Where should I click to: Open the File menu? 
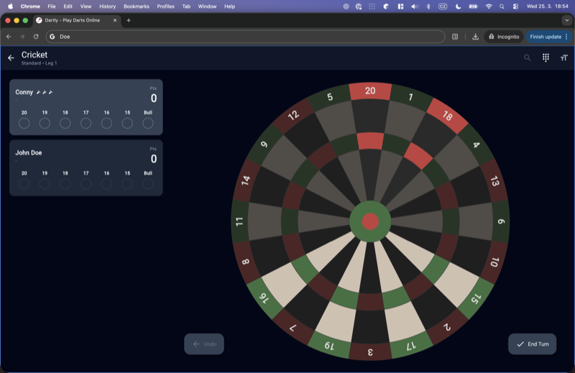(x=51, y=6)
